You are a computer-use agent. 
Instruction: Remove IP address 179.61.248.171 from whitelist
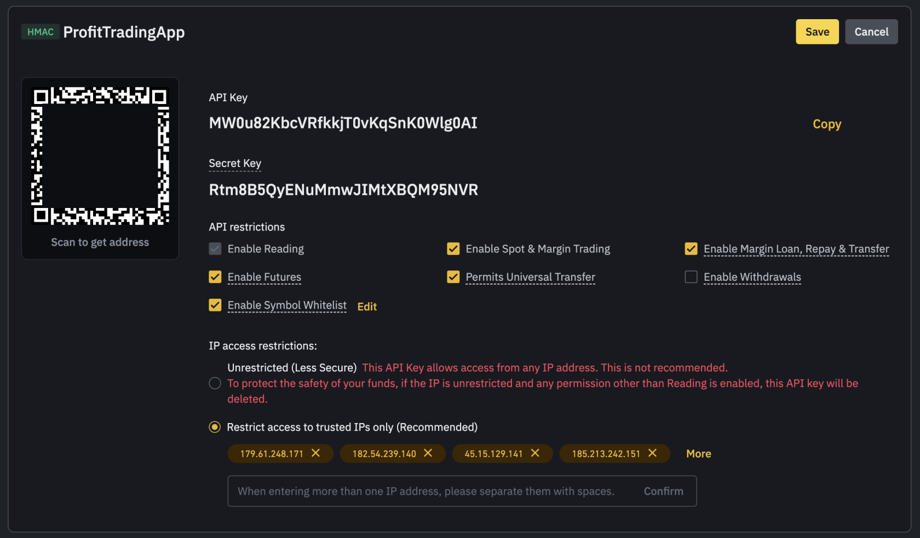pyautogui.click(x=316, y=453)
